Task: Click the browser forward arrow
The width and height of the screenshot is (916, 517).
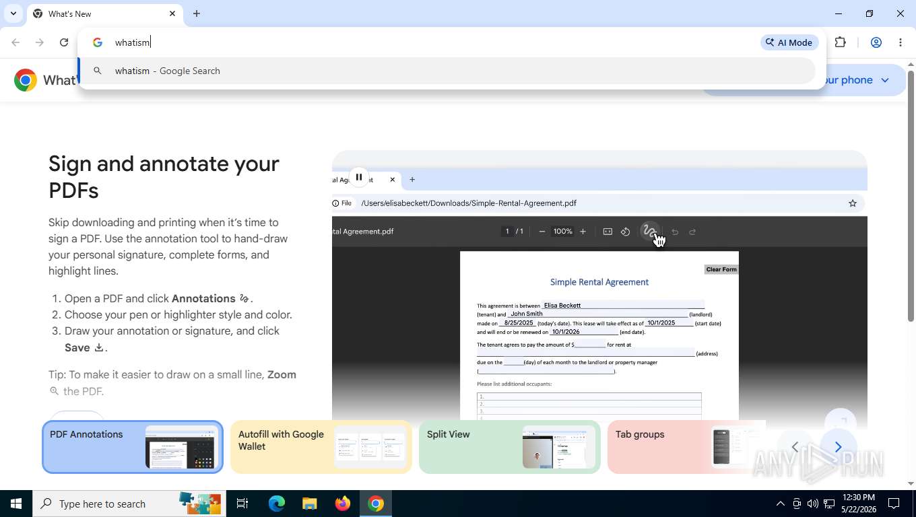Action: click(x=40, y=42)
